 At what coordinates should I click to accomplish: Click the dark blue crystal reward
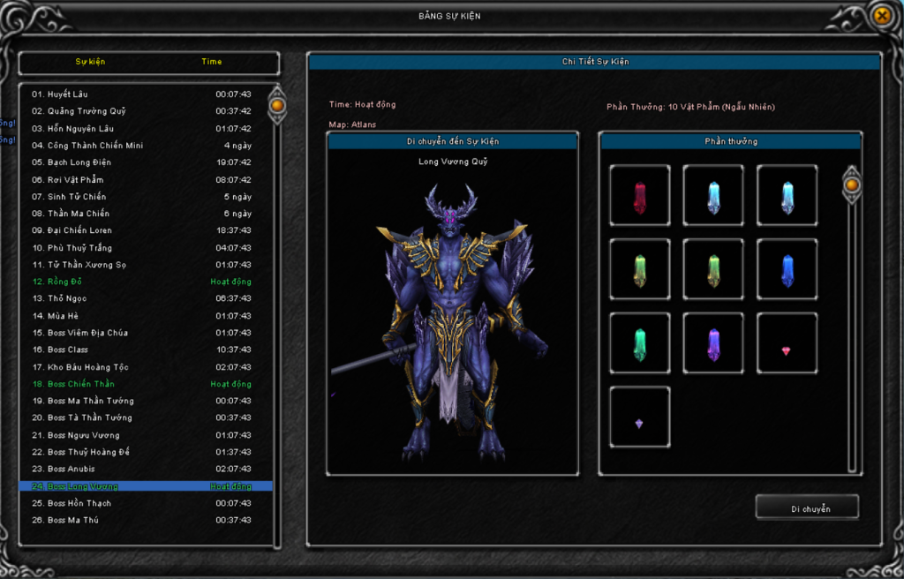point(787,270)
